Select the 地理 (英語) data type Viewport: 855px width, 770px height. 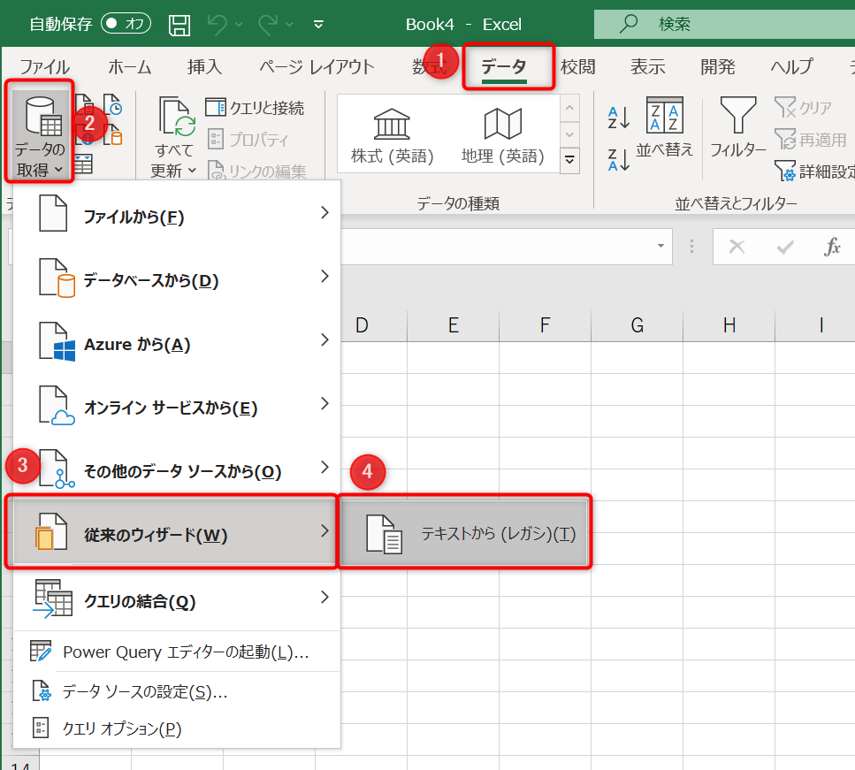502,134
